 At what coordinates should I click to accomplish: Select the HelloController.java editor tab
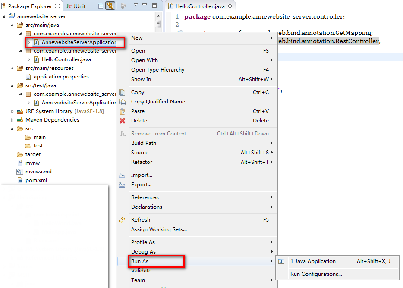[x=200, y=6]
